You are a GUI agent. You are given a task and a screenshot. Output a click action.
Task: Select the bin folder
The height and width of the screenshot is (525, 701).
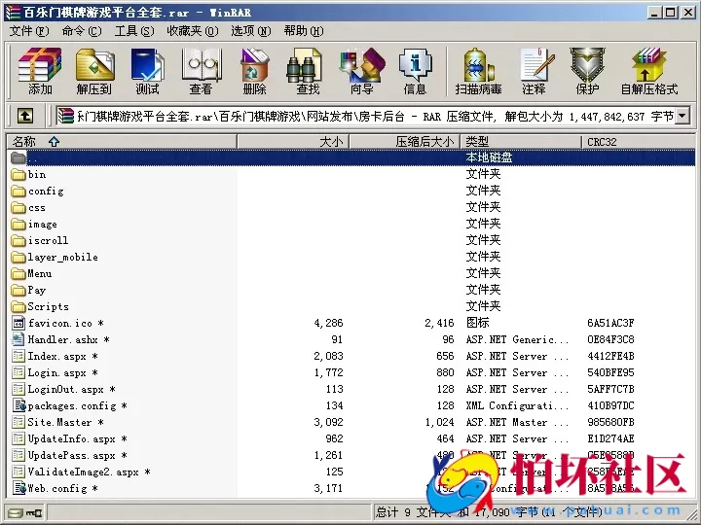[28, 174]
